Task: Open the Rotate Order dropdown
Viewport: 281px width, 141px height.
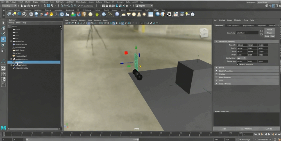Action: [x=241, y=58]
